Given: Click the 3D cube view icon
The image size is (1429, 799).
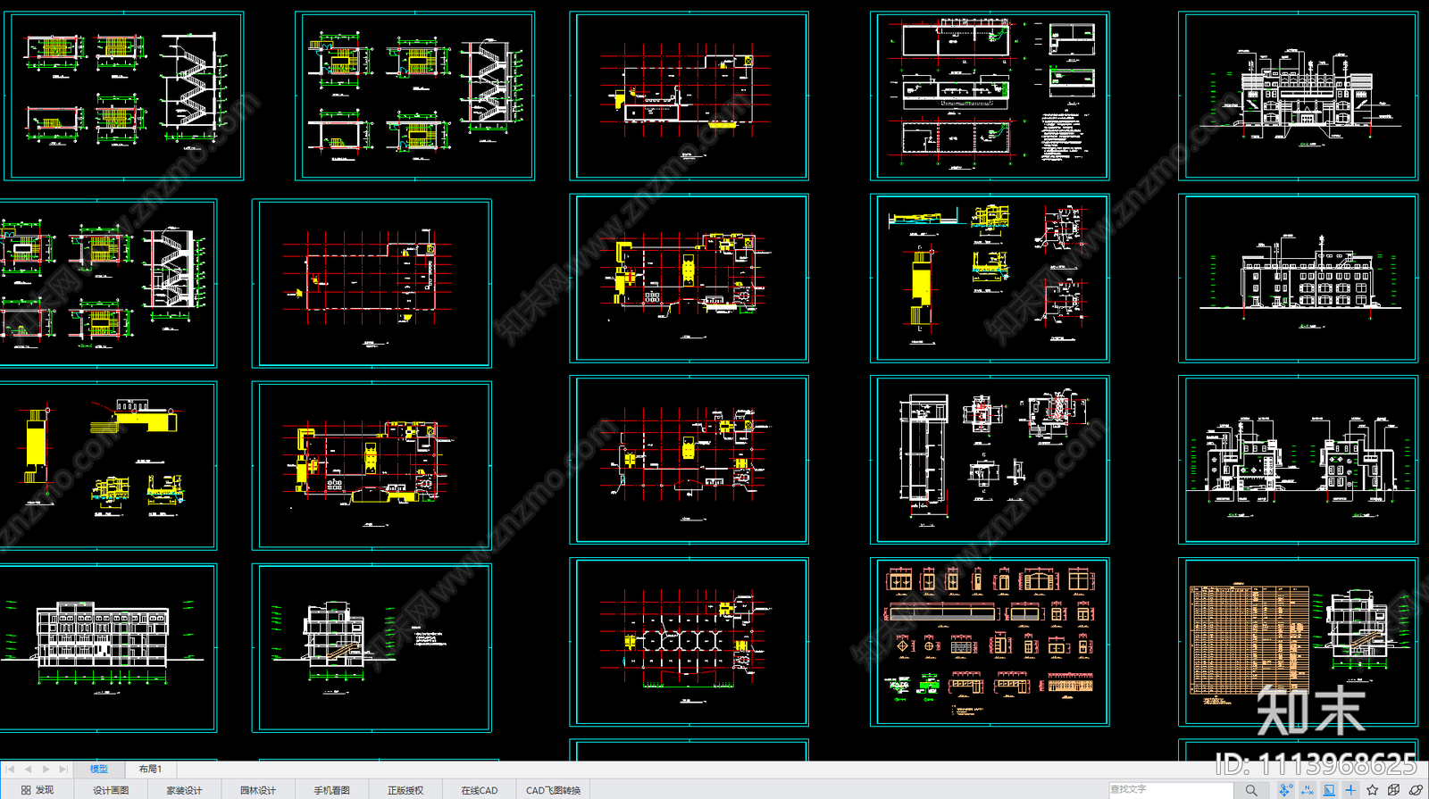Looking at the screenshot, I should point(1393,790).
